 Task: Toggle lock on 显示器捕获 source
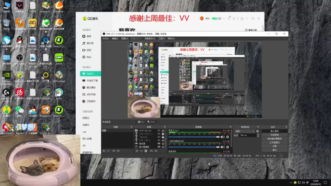click(163, 147)
